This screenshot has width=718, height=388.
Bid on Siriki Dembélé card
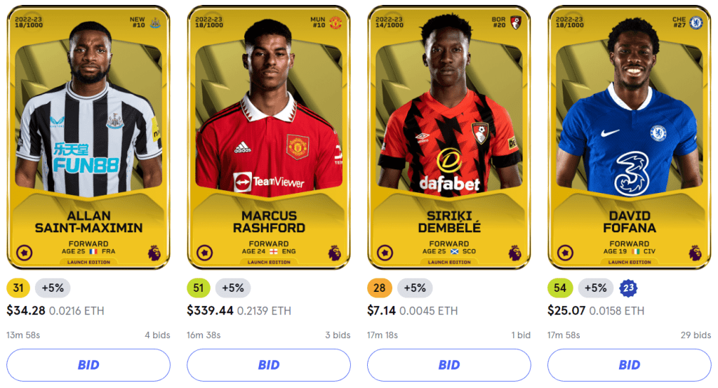[449, 365]
